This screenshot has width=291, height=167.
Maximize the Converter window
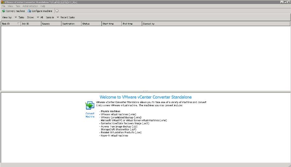[x=285, y=2]
